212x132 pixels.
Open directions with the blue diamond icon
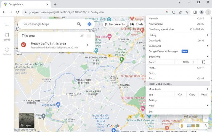tap(89, 24)
